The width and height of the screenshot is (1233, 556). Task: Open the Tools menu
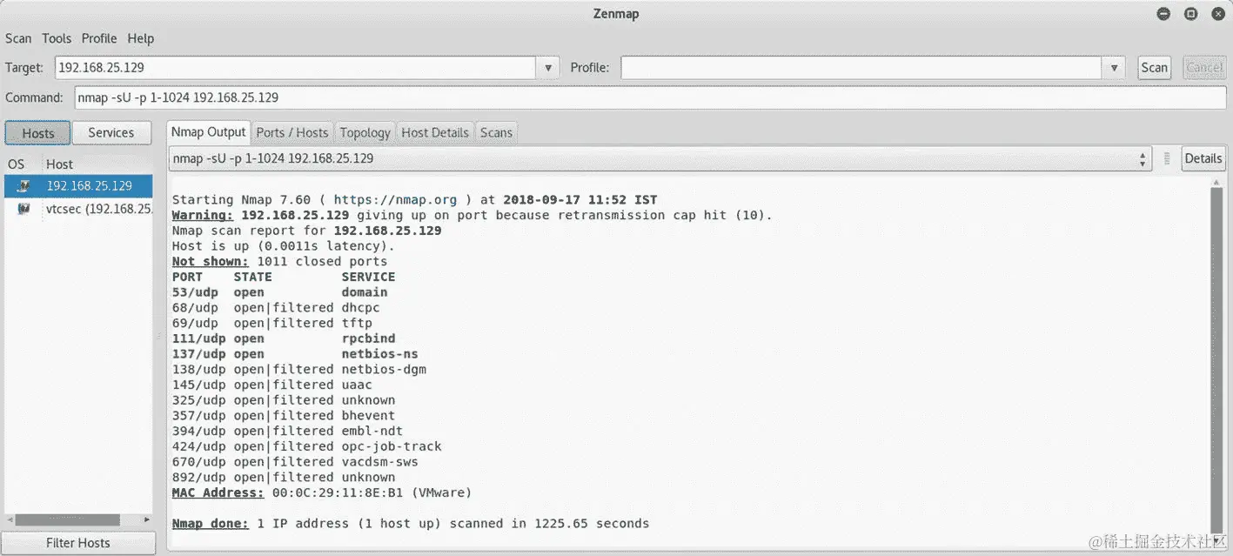[57, 38]
